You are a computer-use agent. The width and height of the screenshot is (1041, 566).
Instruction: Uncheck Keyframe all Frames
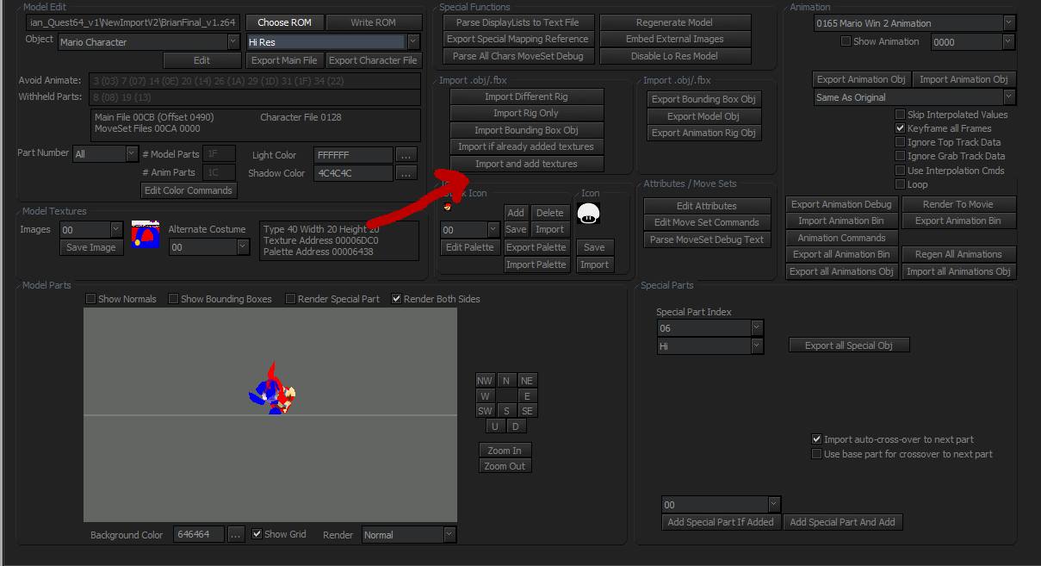click(x=901, y=128)
